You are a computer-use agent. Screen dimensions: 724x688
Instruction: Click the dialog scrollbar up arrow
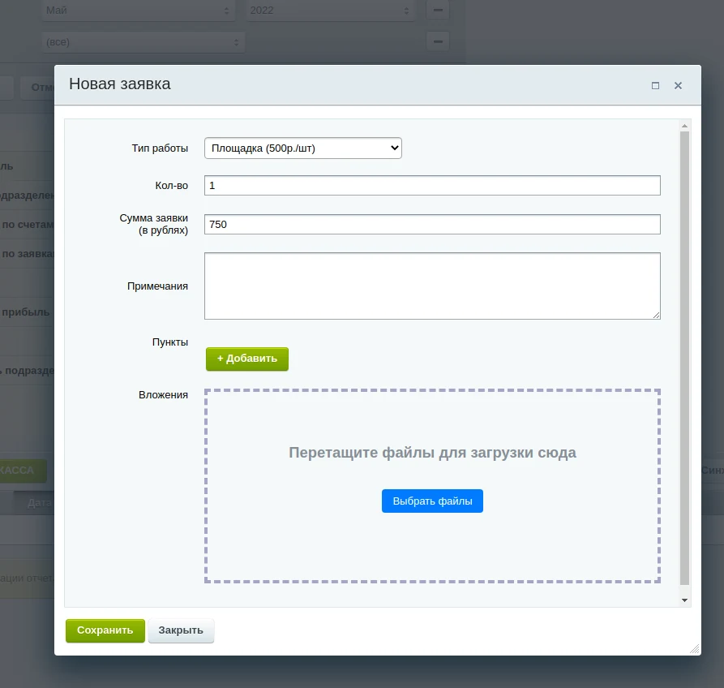coord(684,126)
